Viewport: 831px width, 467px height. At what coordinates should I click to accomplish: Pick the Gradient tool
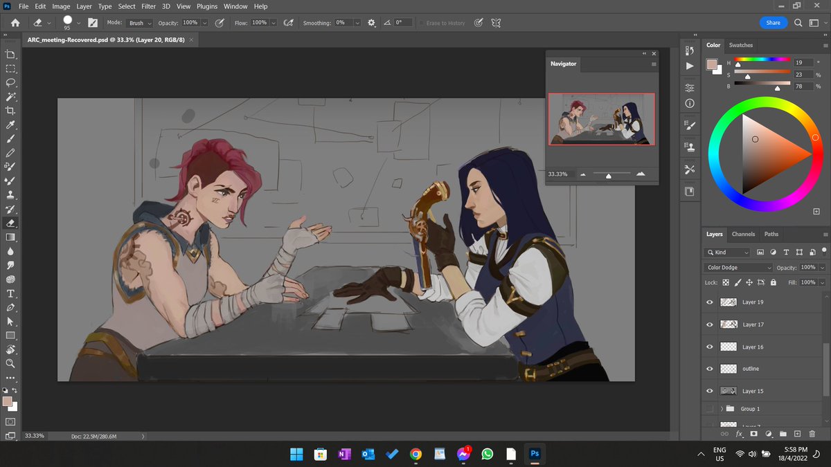coord(10,237)
